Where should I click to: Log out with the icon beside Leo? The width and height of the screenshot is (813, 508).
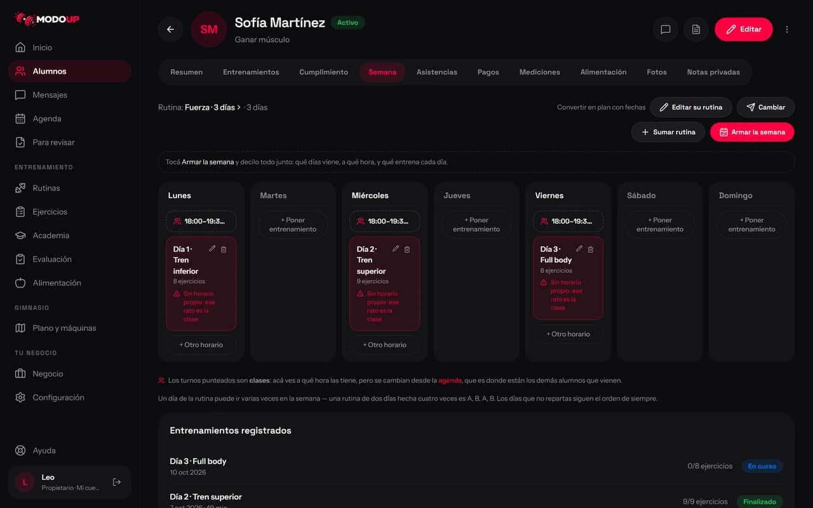(x=117, y=482)
